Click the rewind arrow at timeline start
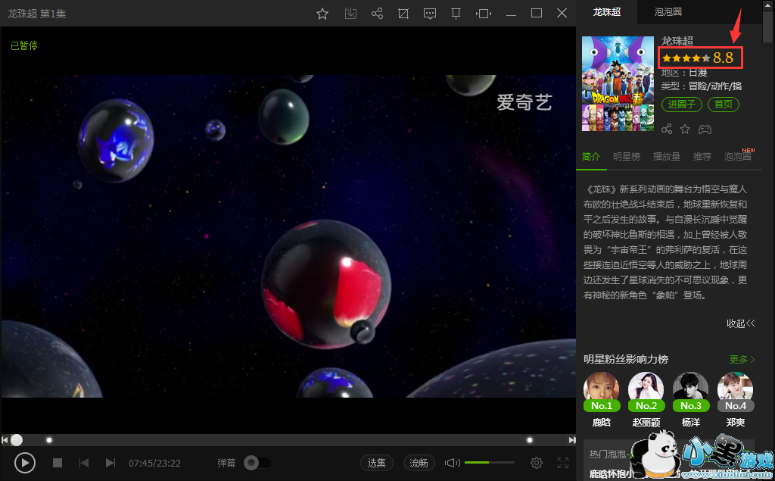Screen dimensions: 775x481 5,439
